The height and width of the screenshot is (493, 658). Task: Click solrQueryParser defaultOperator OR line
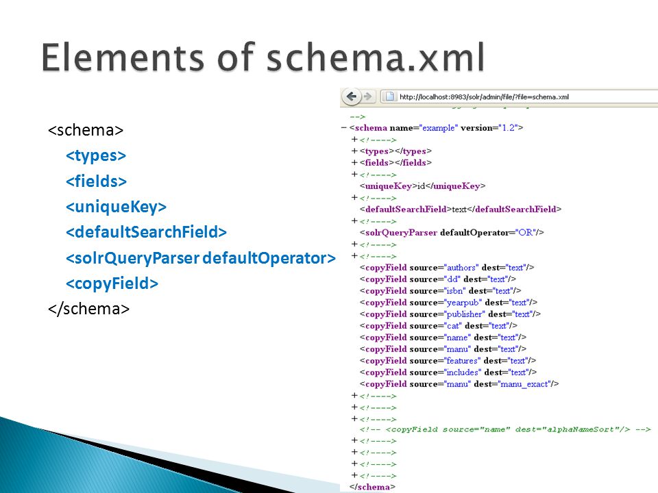[x=452, y=232]
